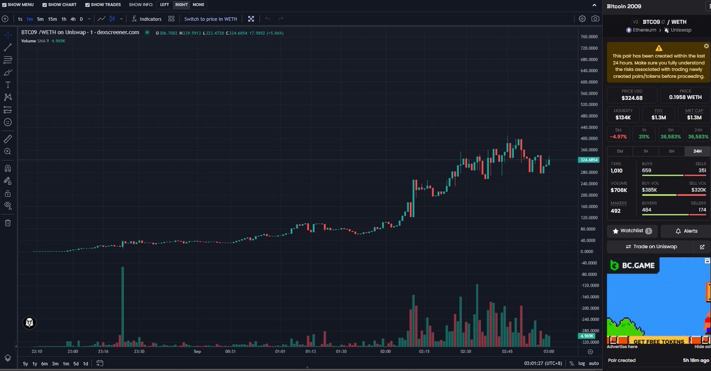Choose the candlestick chart style
This screenshot has width=711, height=371.
coord(113,19)
